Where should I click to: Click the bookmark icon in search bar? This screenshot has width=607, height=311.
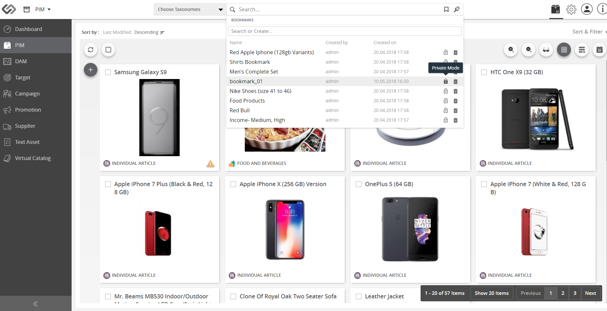point(446,9)
